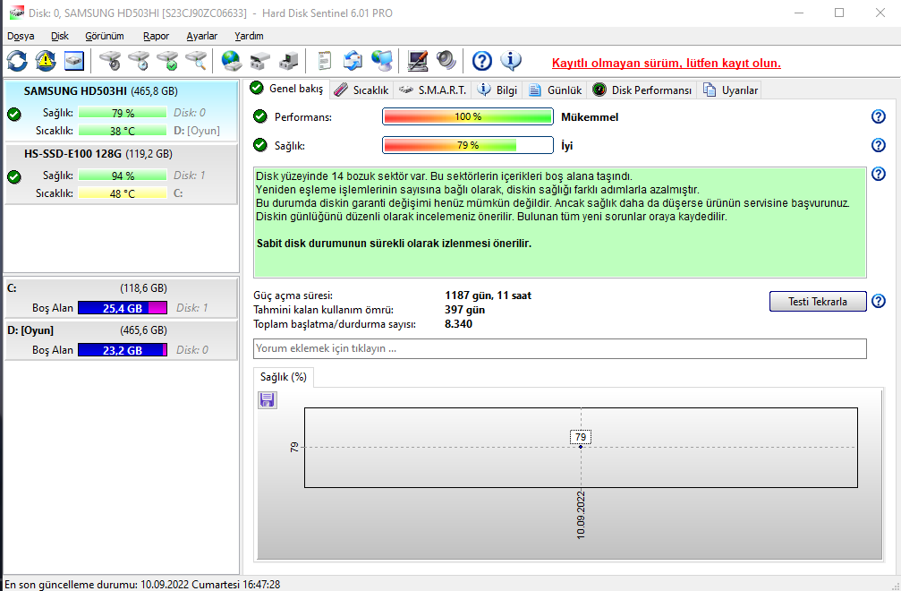The image size is (901, 591).
Task: Click the refresh icon with yellow warning triangle
Action: pyautogui.click(x=46, y=60)
